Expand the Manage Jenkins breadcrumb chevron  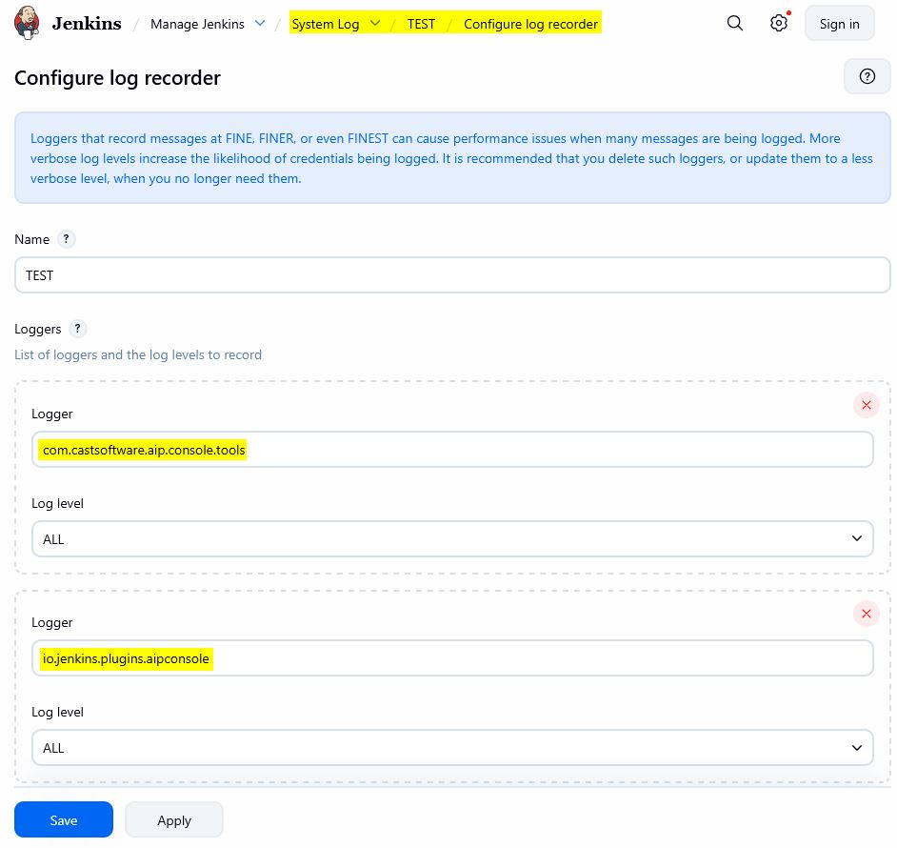click(260, 23)
